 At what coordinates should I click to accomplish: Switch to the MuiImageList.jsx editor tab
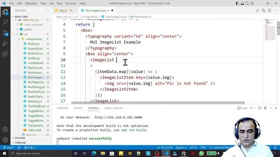[97, 10]
